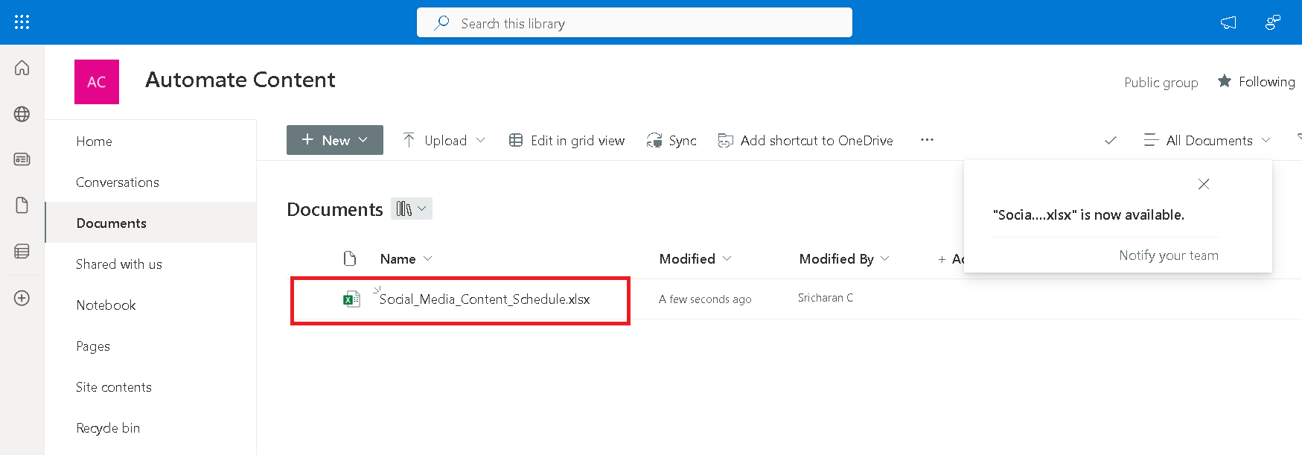
Task: Click Edit in grid view
Action: pos(567,140)
